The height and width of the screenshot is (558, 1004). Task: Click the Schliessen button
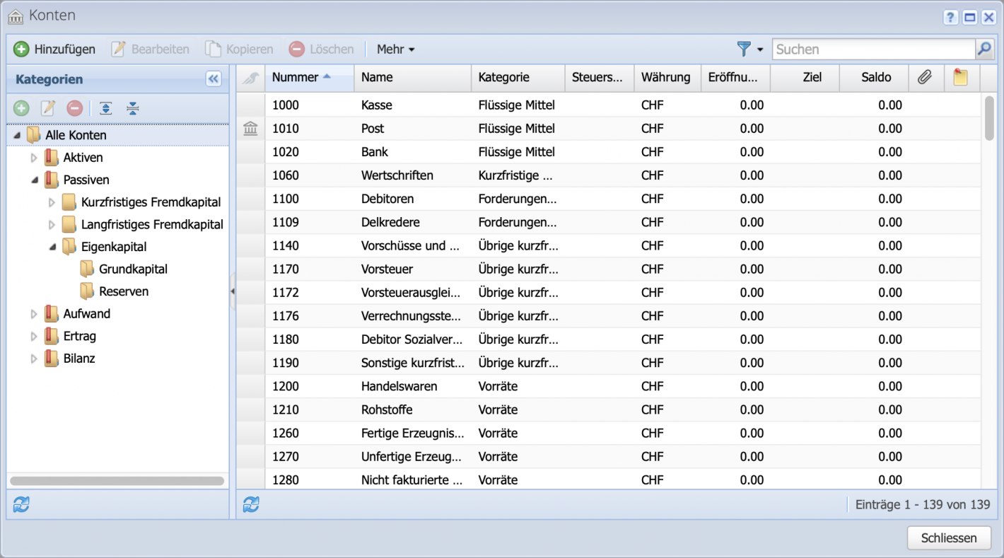[x=949, y=537]
